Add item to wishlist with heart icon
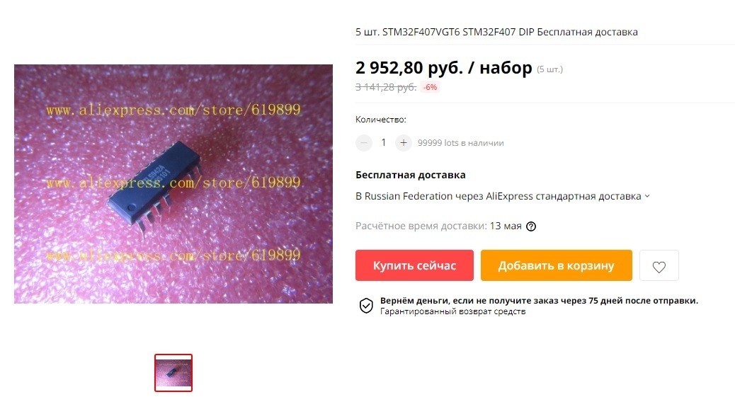Image resolution: width=735 pixels, height=409 pixels. coord(659,265)
